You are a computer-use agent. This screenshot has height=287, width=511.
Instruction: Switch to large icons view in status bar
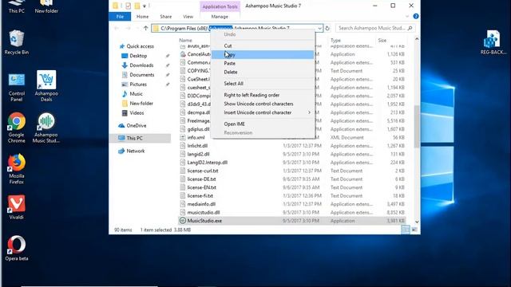pyautogui.click(x=414, y=230)
